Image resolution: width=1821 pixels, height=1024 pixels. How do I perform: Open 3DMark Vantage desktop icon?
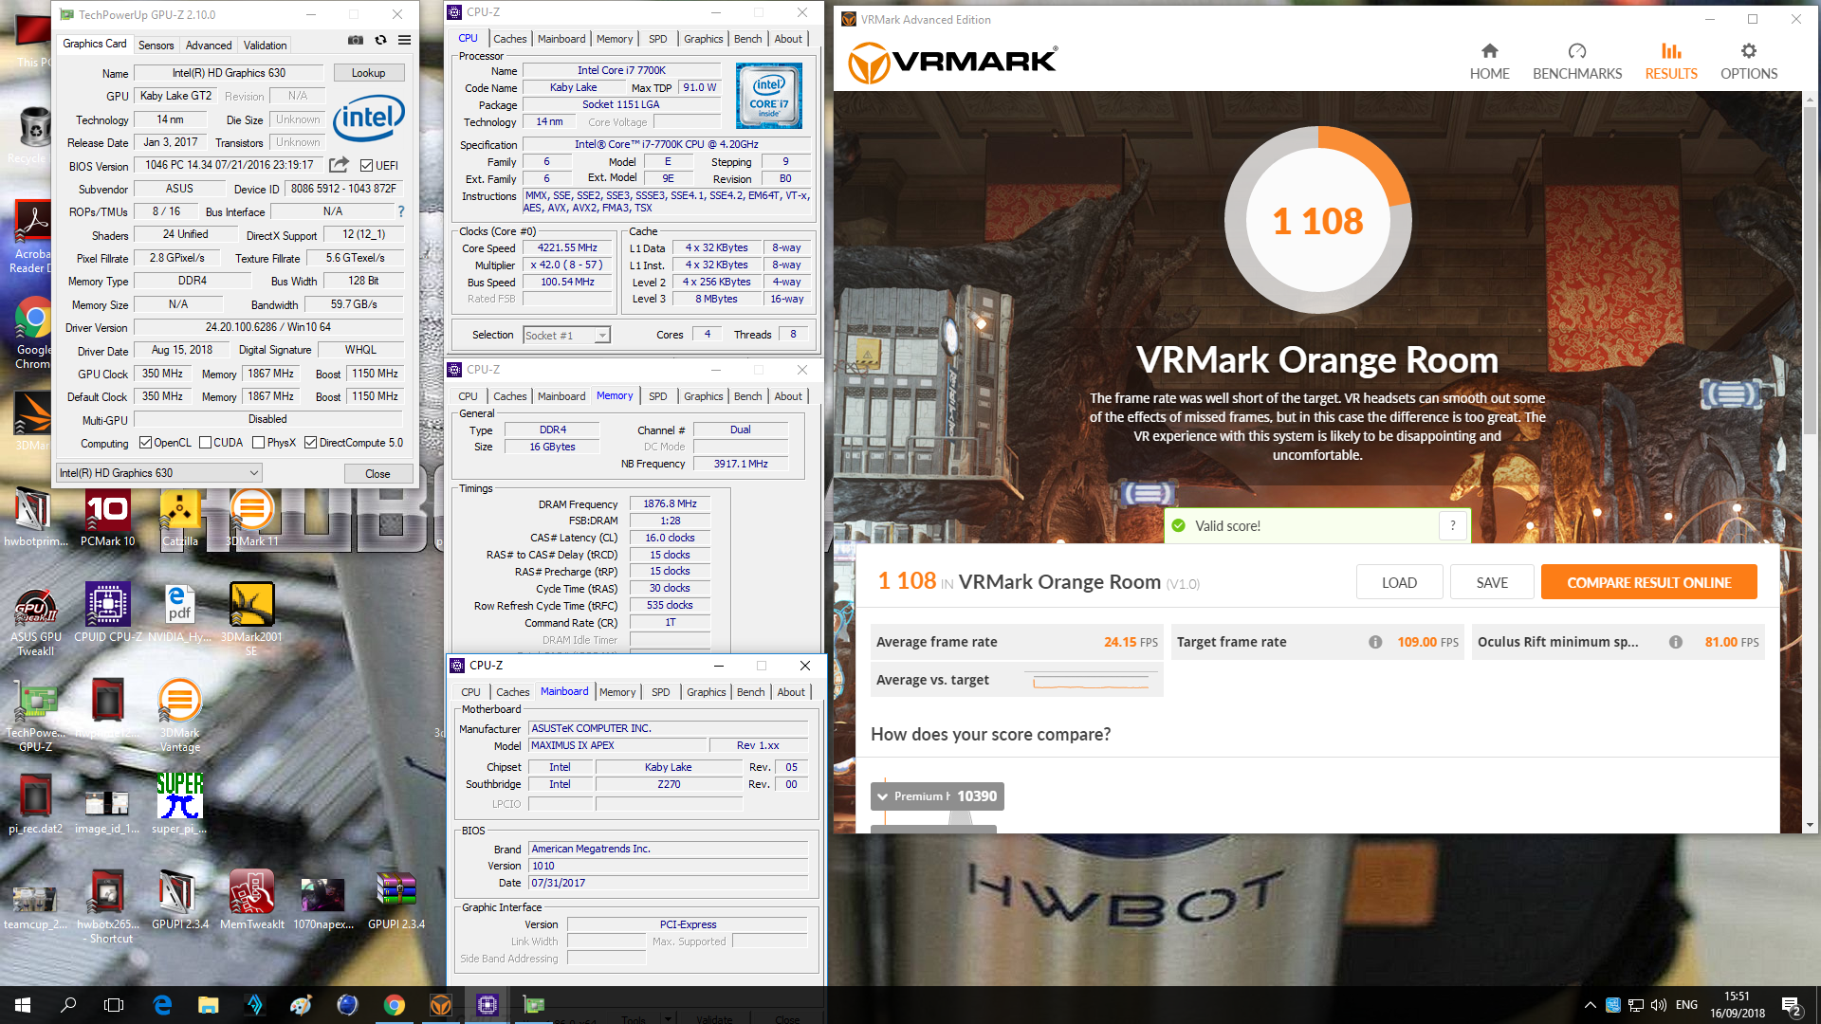179,716
